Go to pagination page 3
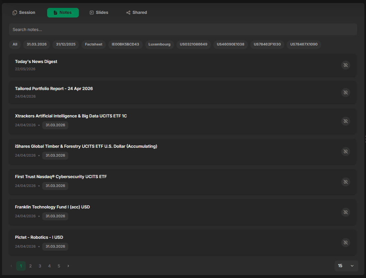The width and height of the screenshot is (366, 278). pos(40,266)
